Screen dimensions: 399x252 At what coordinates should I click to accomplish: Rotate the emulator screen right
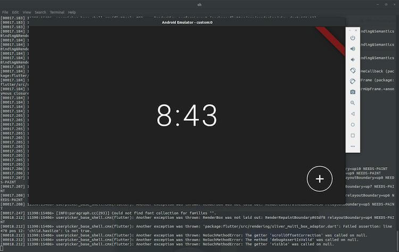coord(352,81)
